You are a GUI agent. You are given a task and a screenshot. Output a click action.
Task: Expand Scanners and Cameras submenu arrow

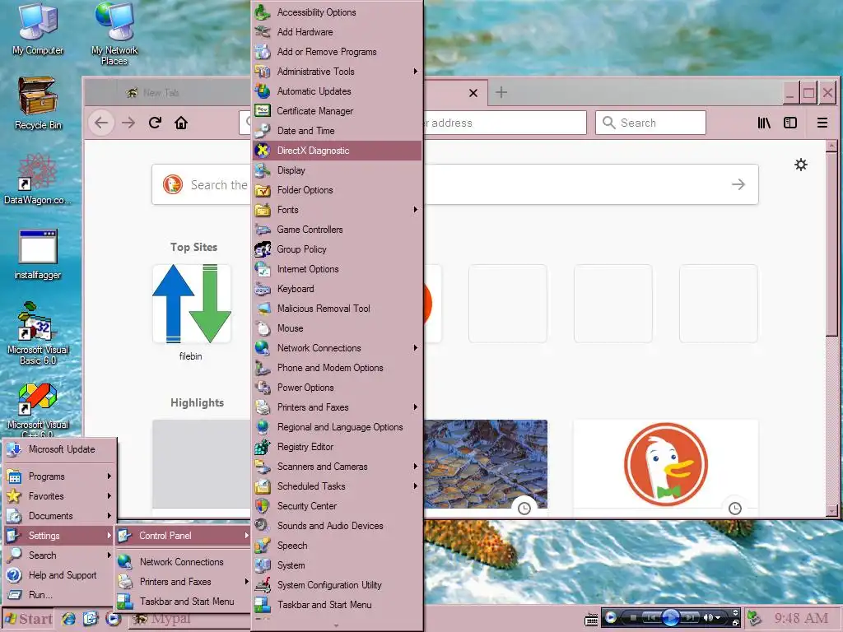click(x=416, y=467)
